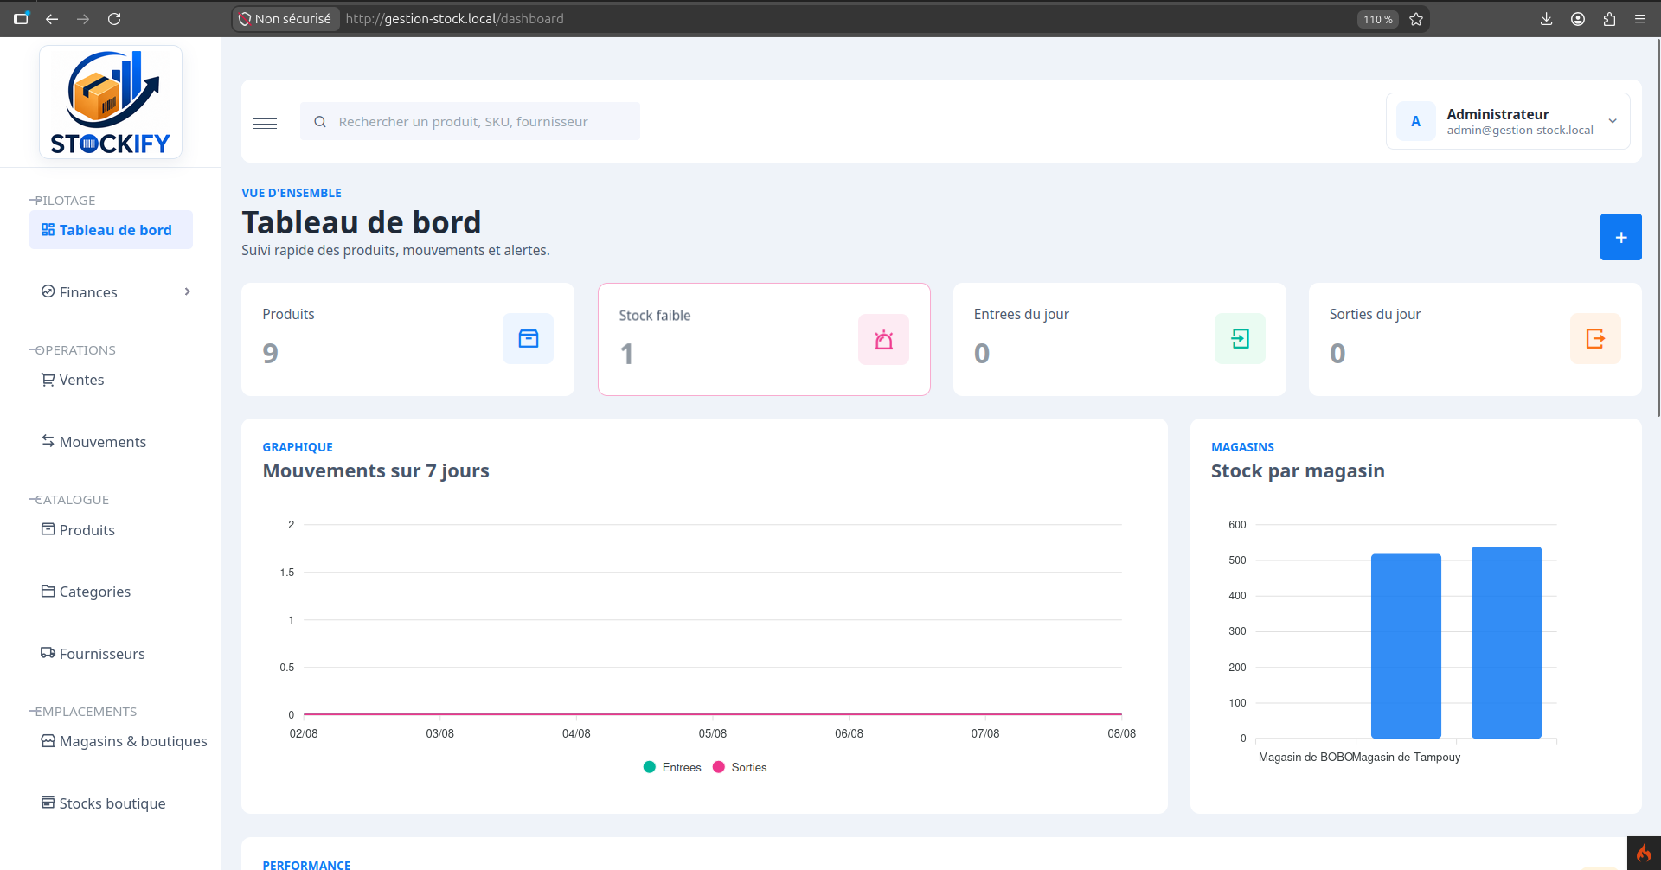Click the Non sécurisé site info
The height and width of the screenshot is (870, 1661).
point(285,19)
